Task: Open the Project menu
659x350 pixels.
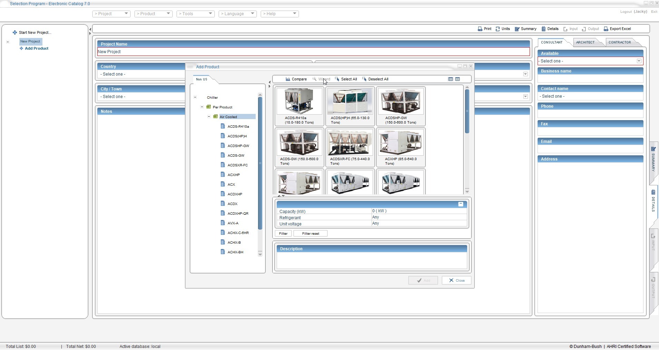Action: point(111,14)
